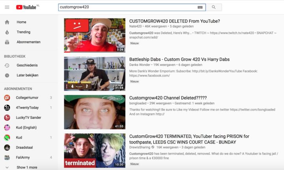Visit the Danks Wonder channel link
Viewport: 284px width, 170px height.
(140, 65)
